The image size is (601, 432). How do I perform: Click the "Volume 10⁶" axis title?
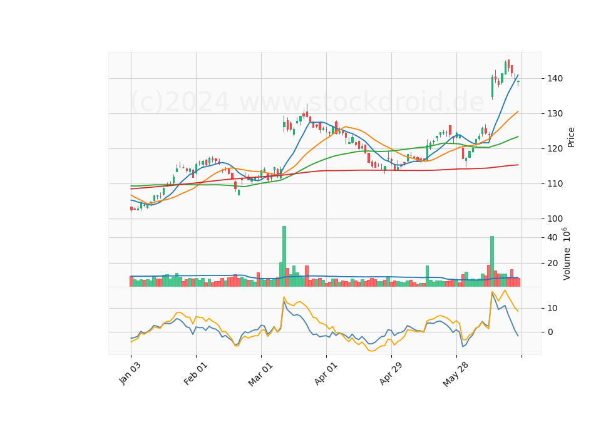(566, 254)
